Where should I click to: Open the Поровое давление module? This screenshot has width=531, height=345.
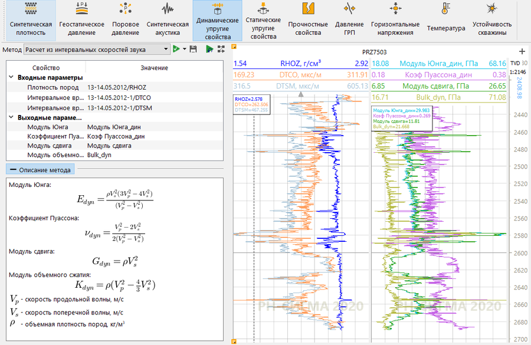(x=127, y=21)
